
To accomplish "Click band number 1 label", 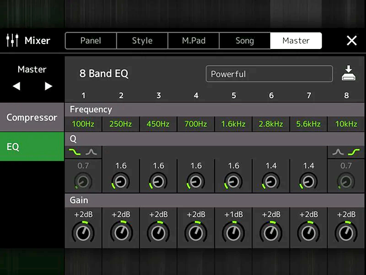I will 83,95.
